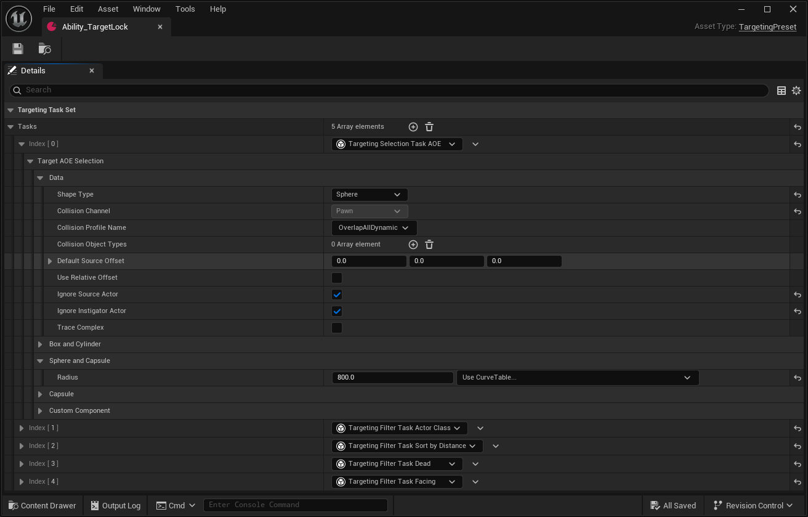The height and width of the screenshot is (517, 808).
Task: Add element to Collision Object Types array
Action: pyautogui.click(x=413, y=245)
